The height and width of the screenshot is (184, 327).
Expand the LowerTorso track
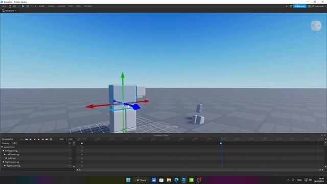(2, 147)
